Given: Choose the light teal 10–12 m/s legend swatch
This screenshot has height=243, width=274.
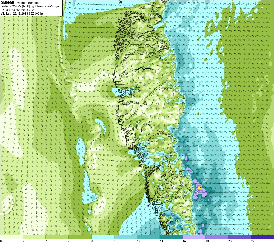Looking at the screenshot, I should (x=125, y=237).
